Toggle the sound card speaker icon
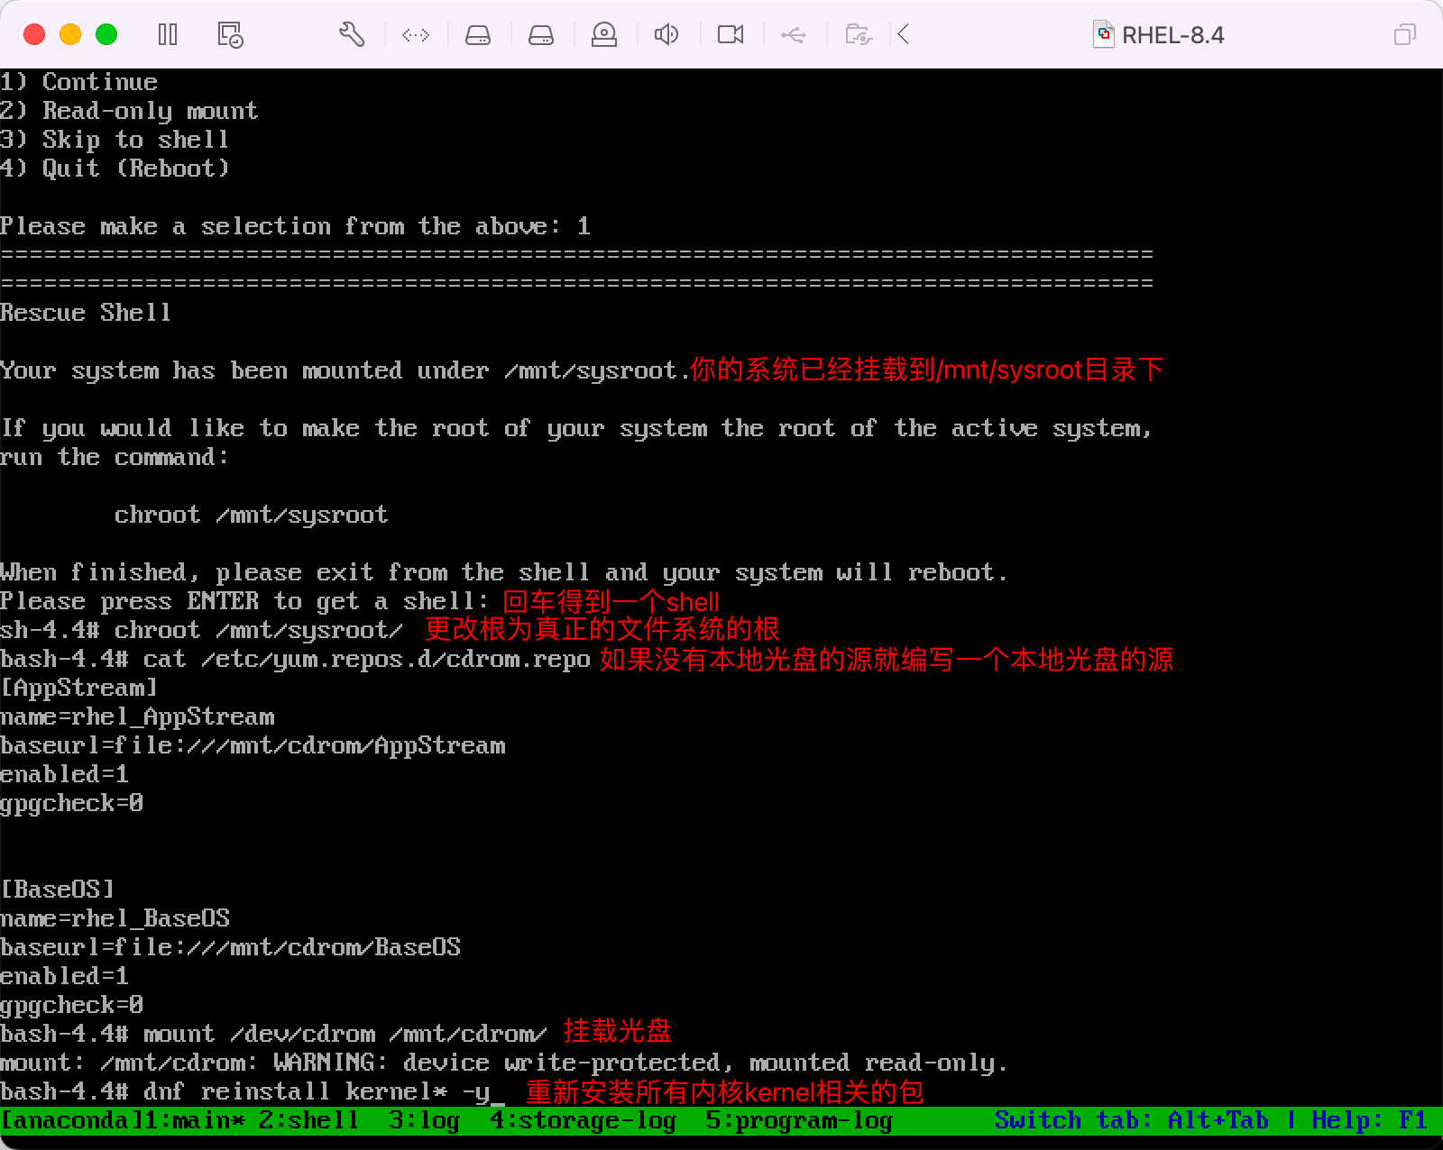 click(666, 35)
